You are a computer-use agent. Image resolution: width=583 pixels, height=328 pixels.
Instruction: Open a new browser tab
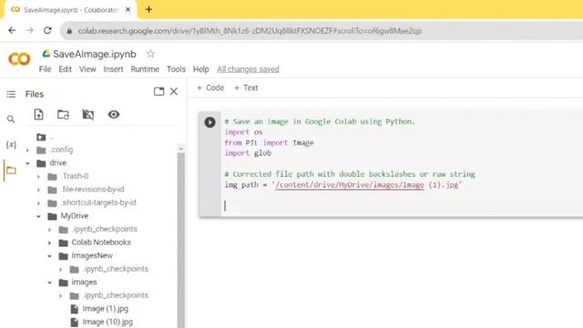(148, 10)
